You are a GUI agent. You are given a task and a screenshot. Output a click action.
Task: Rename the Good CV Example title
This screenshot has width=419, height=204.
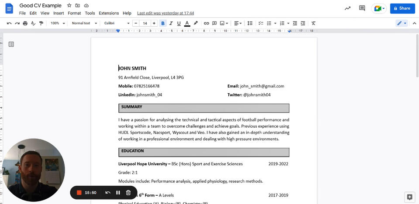point(40,5)
